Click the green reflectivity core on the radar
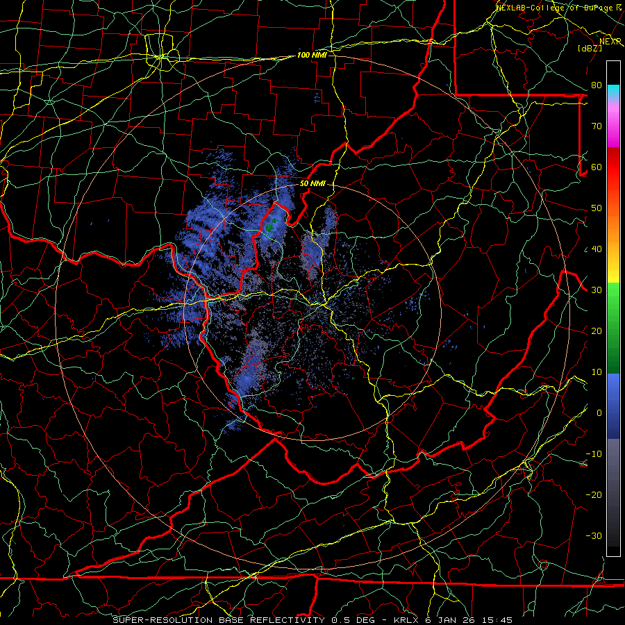This screenshot has height=625, width=625. click(x=269, y=228)
